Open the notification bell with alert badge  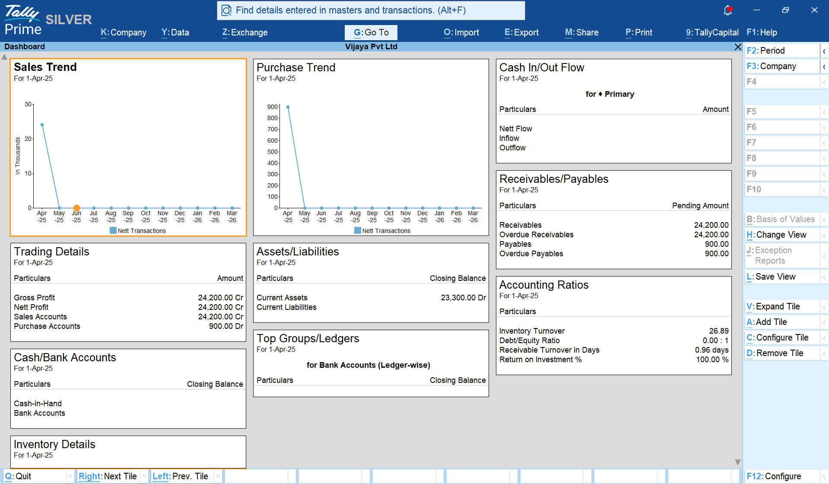(728, 10)
